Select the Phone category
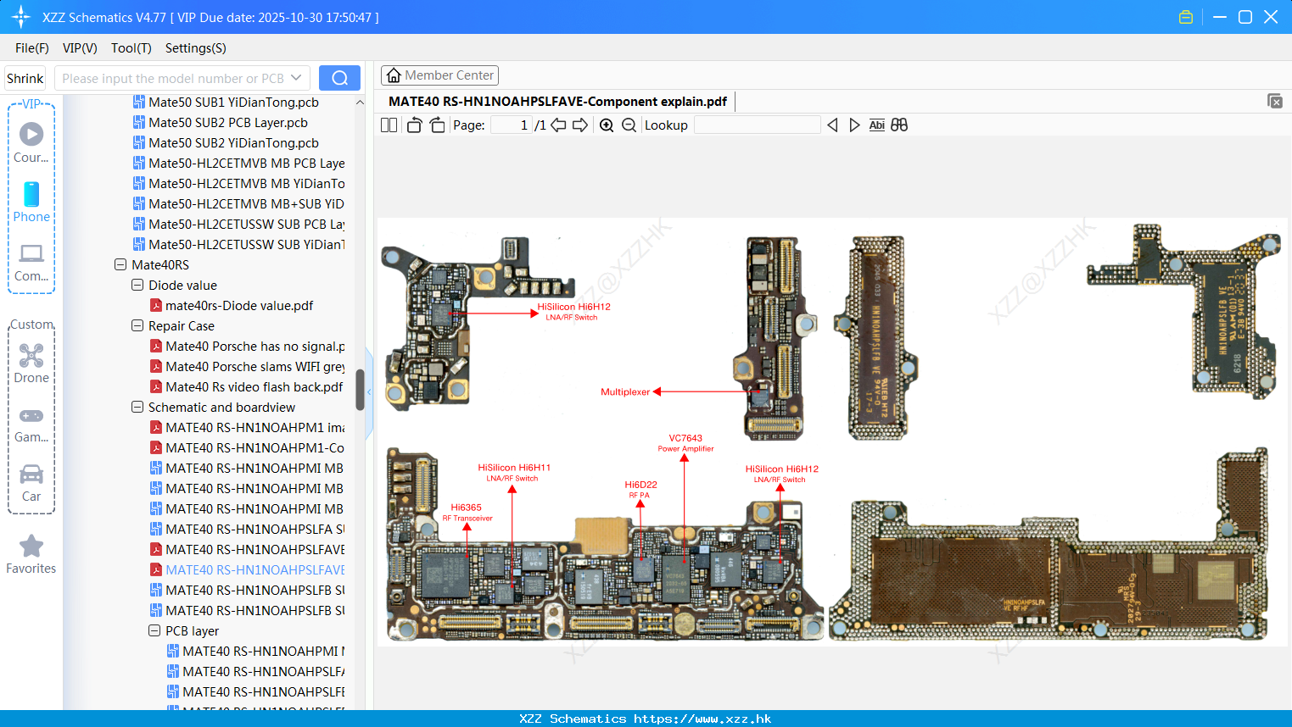1292x727 pixels. [31, 202]
